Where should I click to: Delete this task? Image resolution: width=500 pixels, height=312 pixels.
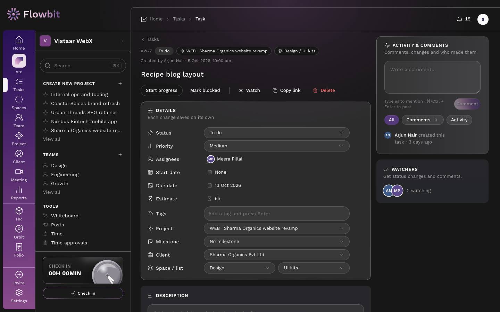(x=324, y=90)
